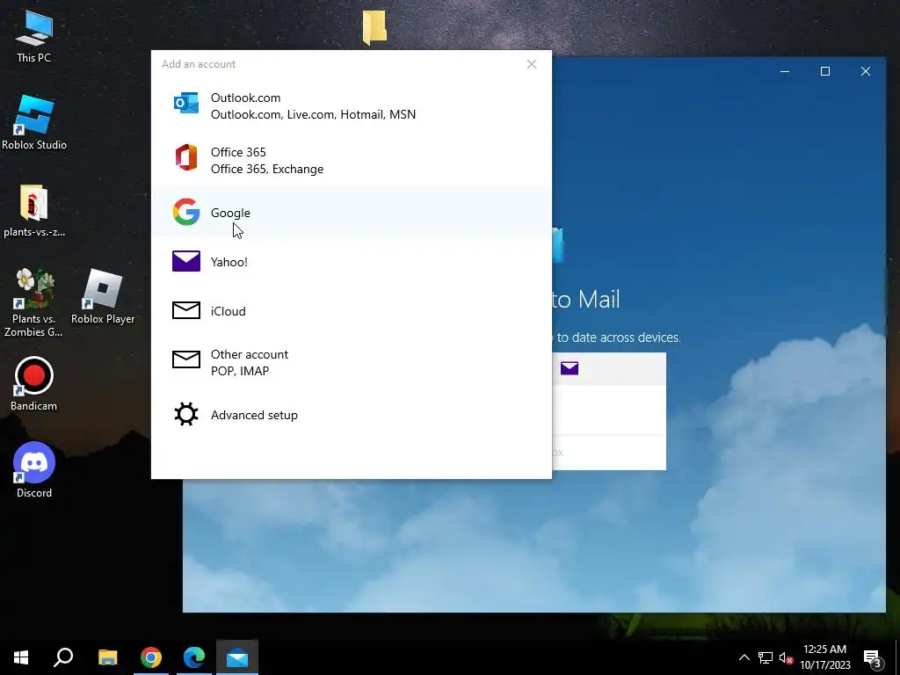Close the background Mail window
The width and height of the screenshot is (900, 675).
866,71
